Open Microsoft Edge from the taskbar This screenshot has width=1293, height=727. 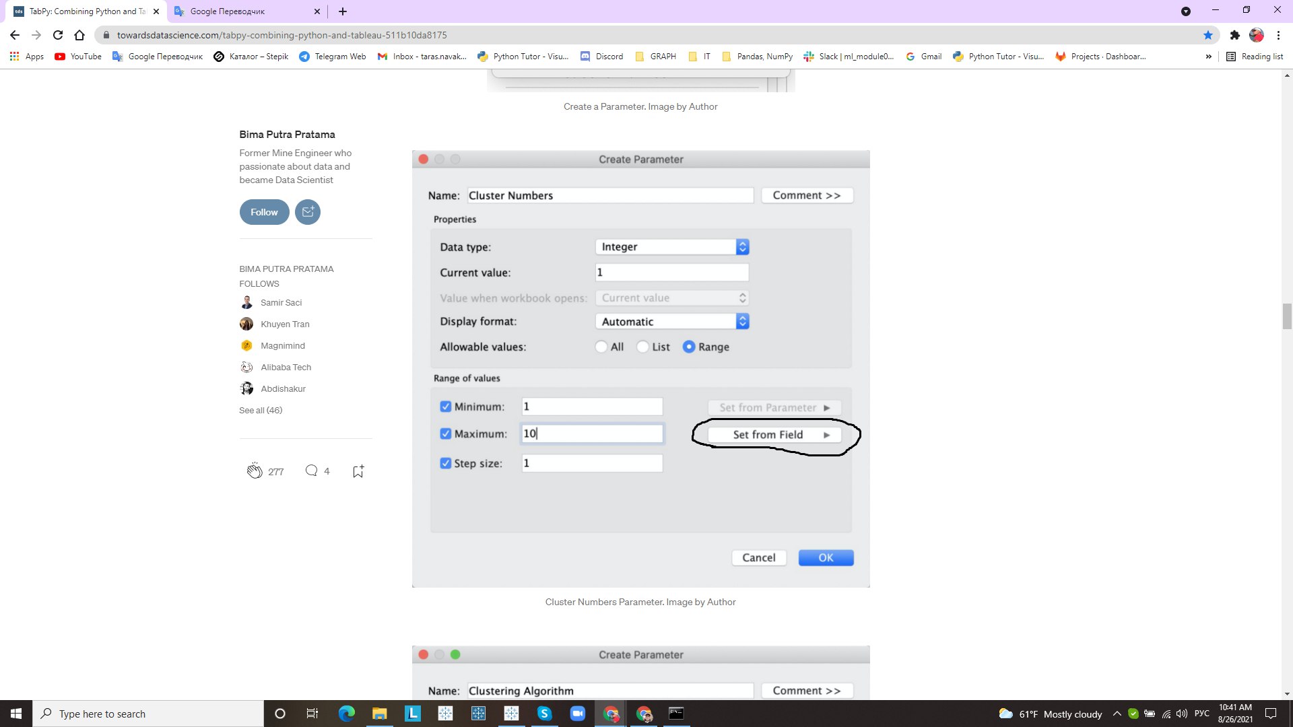click(x=346, y=714)
